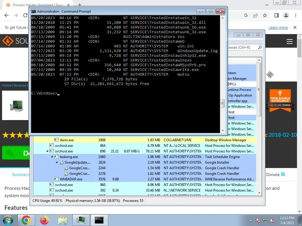Viewport: 302px width, 226px height.
Task: Click Process Hacker scroll down arrow
Action: click(259, 193)
